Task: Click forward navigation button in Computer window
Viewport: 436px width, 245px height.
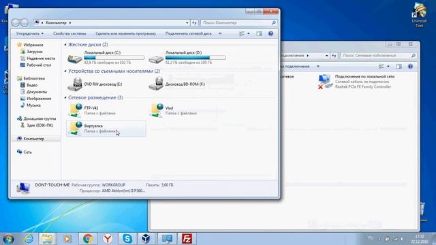Action: (25, 22)
